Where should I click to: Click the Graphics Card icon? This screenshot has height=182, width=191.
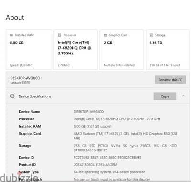tap(105, 35)
